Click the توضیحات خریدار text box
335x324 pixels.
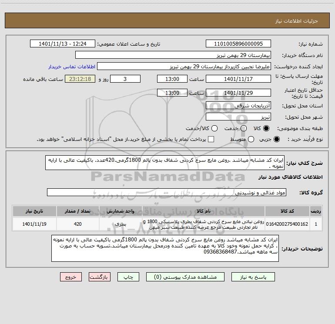tap(165, 248)
